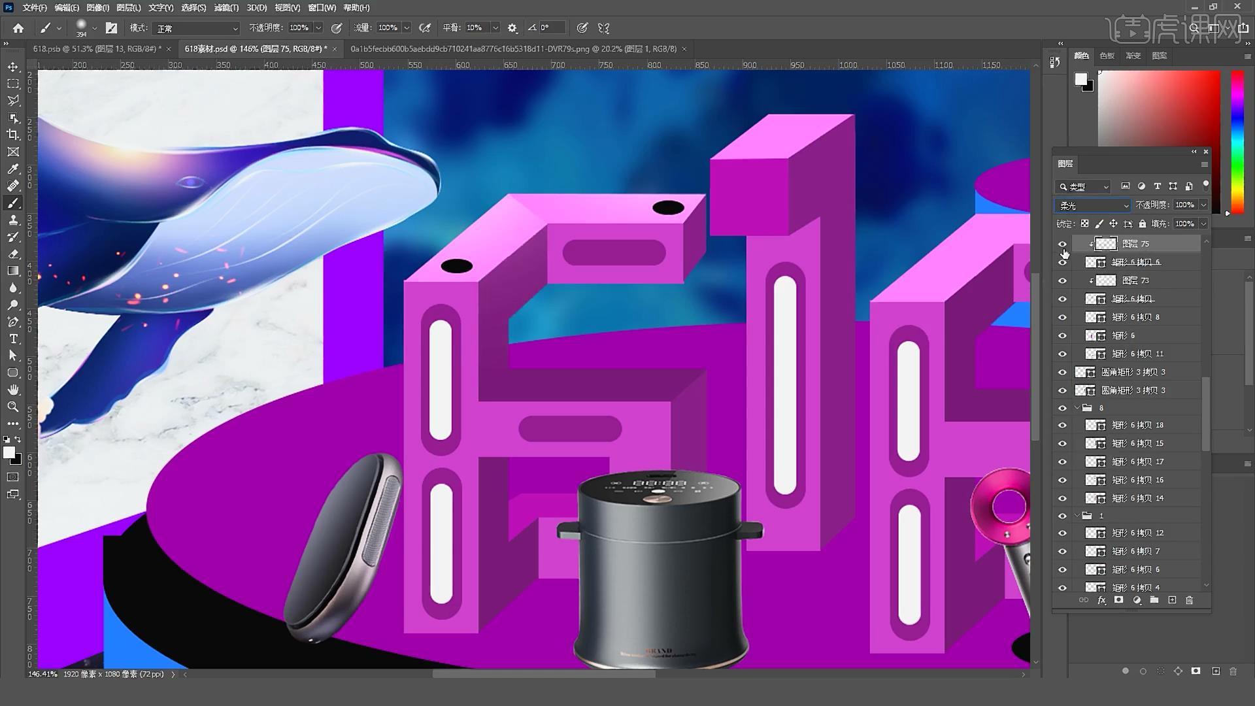Toggle pressure for opacity icon

[x=337, y=28]
